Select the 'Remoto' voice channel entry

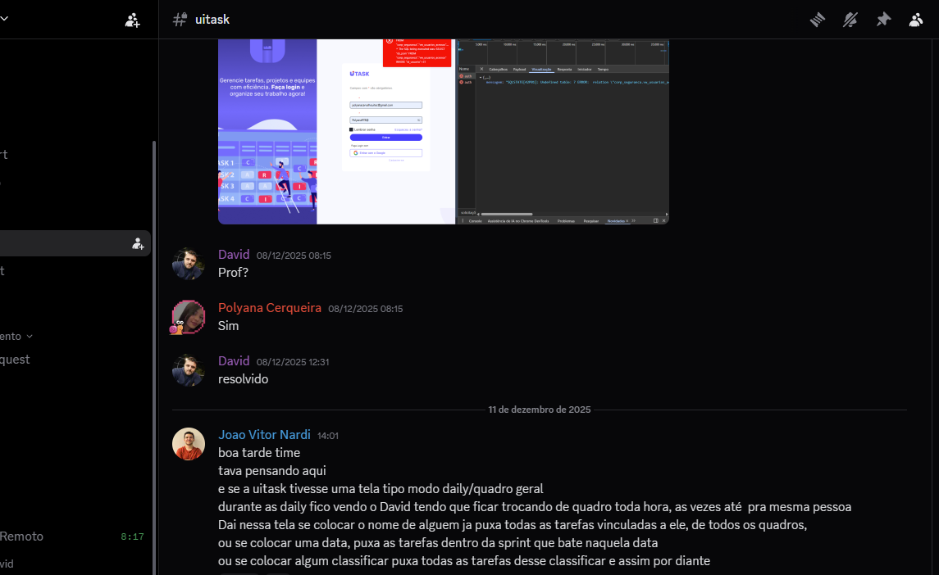[x=21, y=537]
